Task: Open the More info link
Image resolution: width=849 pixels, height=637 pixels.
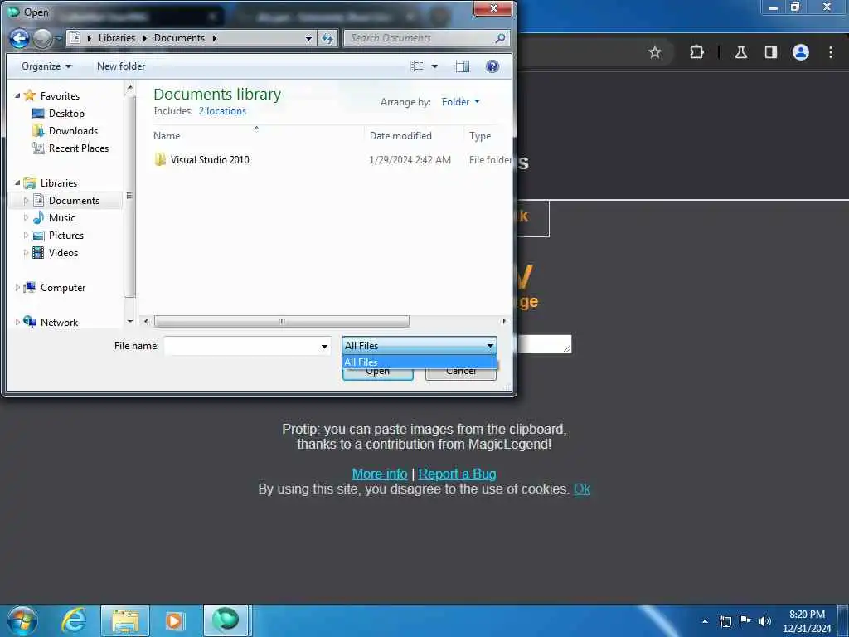Action: (380, 474)
